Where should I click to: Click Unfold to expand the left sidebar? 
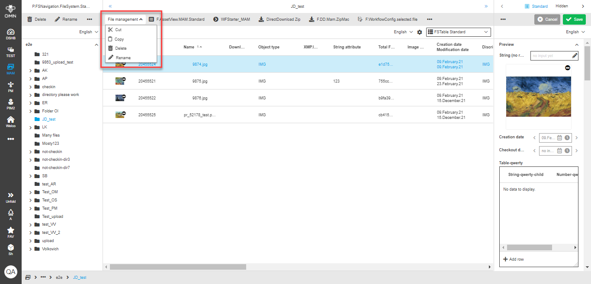(10, 197)
